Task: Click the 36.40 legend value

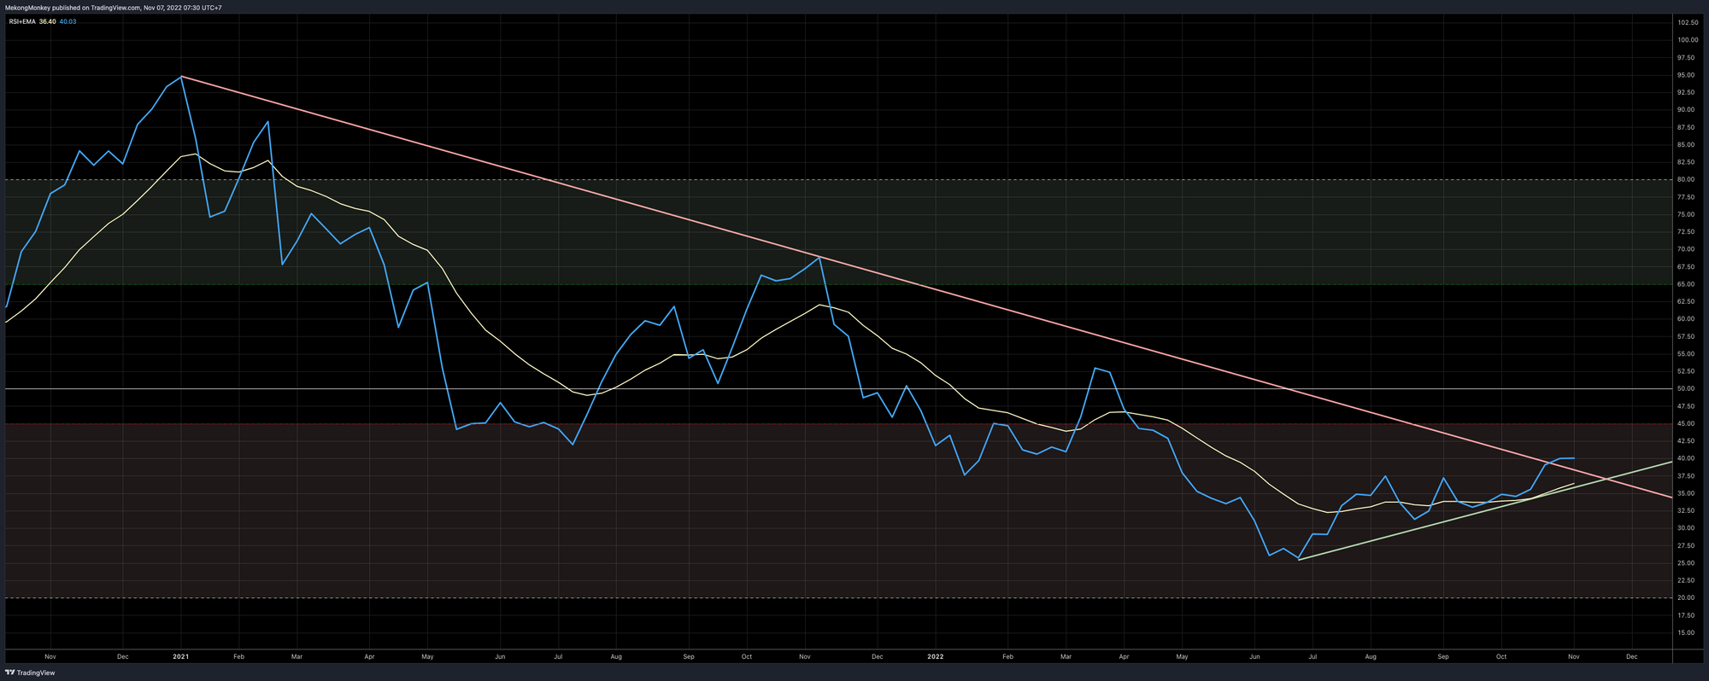Action: 48,21
